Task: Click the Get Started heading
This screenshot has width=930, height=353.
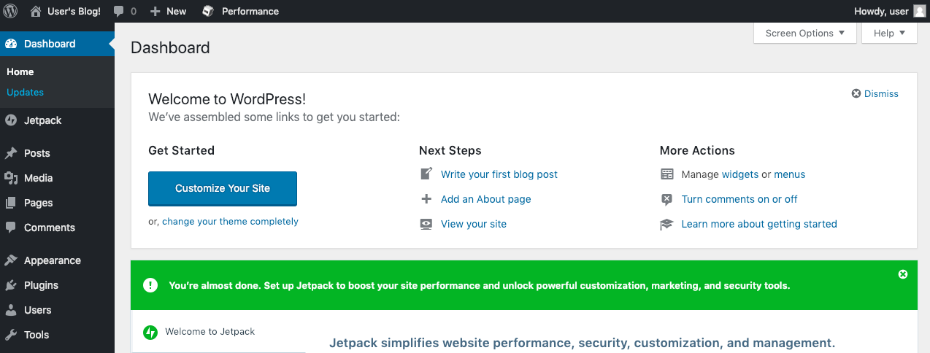Action: 181,150
